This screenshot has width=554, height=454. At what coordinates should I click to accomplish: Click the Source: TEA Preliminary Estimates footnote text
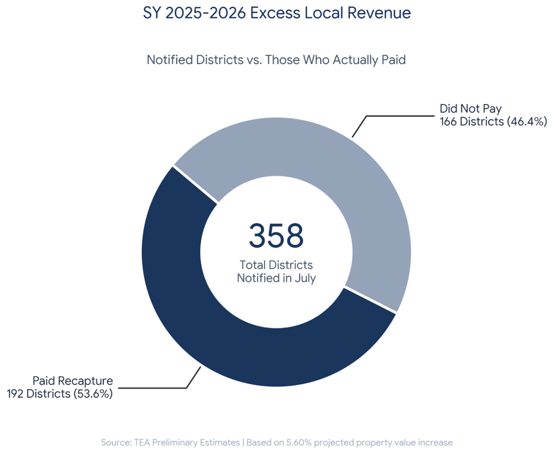[x=170, y=443]
